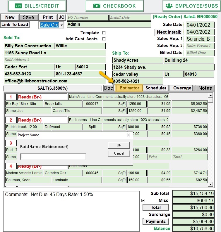Click line 1 Ready (Br-) status
This screenshot has height=232, width=221.
[x=42, y=97]
